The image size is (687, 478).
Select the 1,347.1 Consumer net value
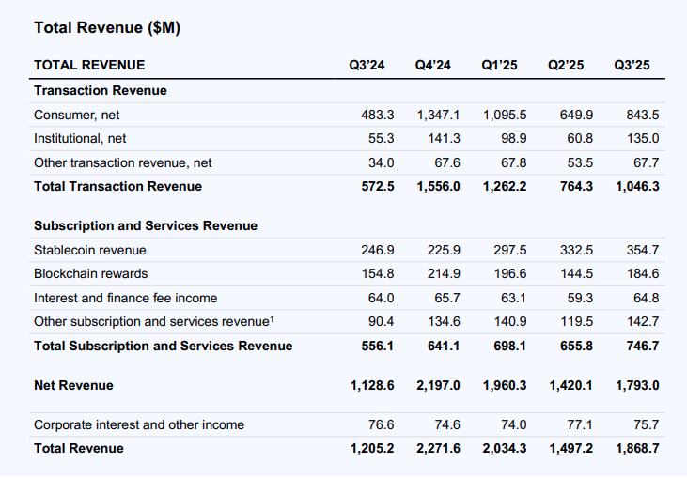pos(438,115)
